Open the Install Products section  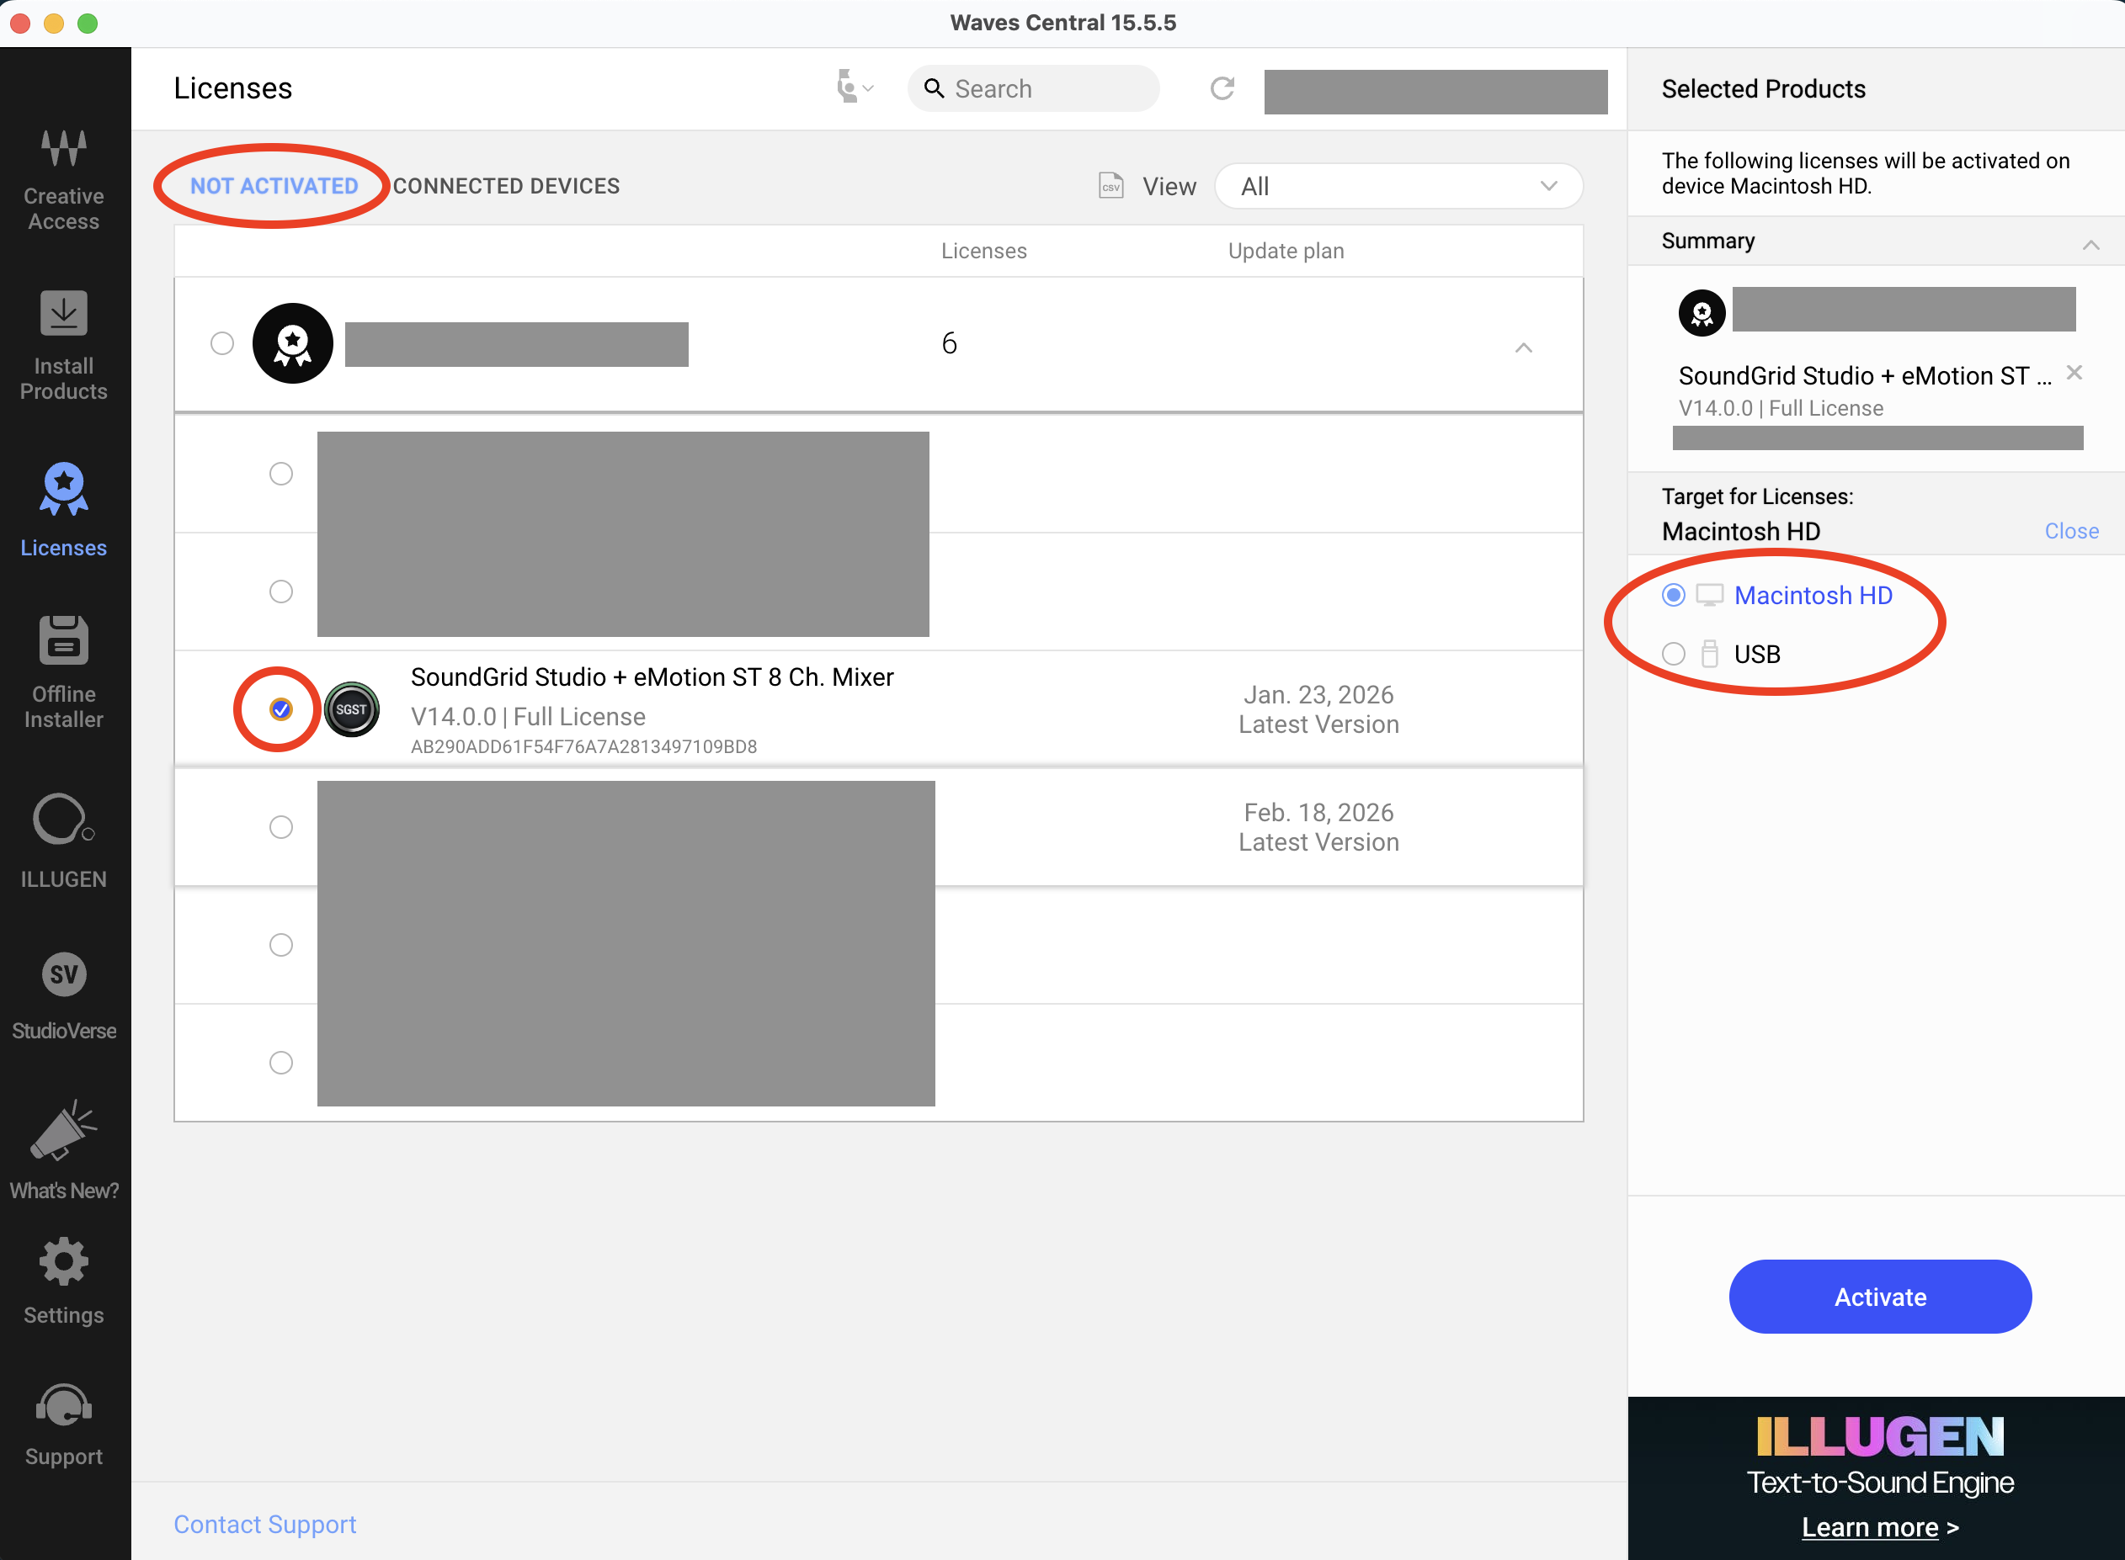pyautogui.click(x=63, y=347)
